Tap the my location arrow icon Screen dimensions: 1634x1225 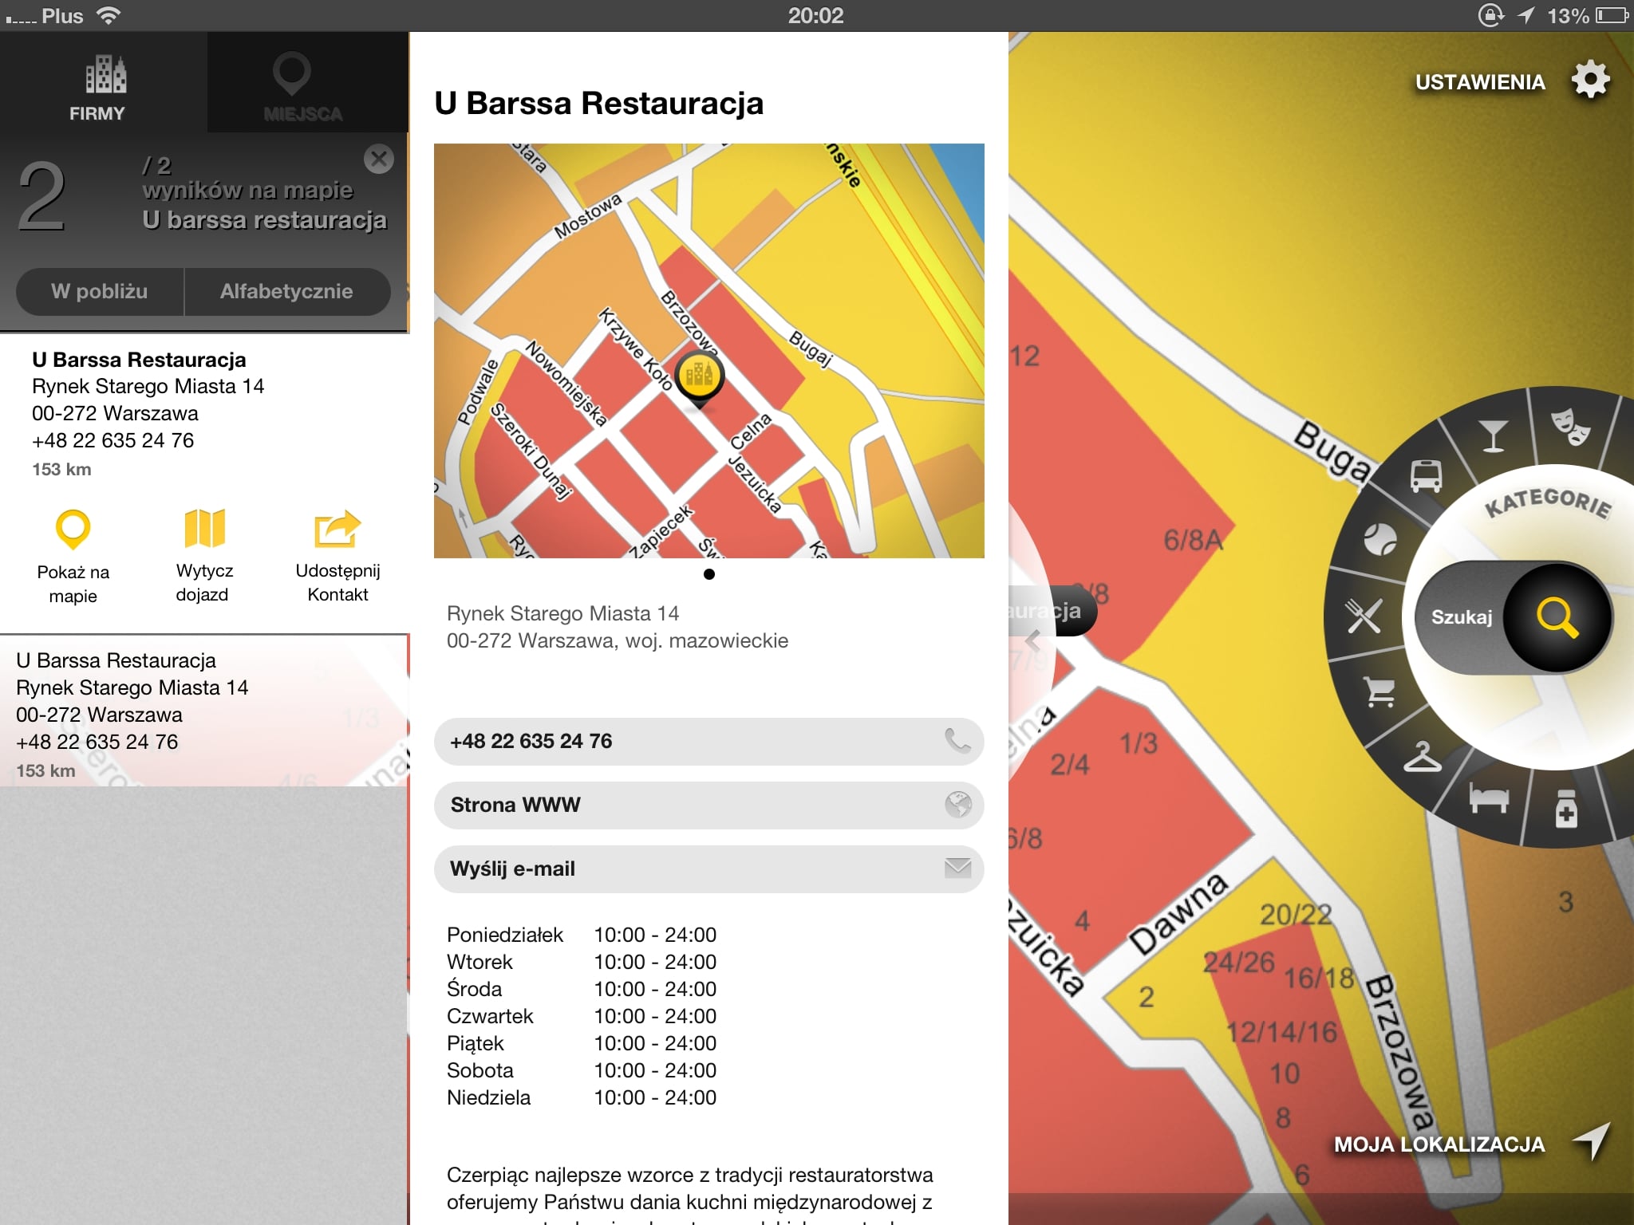click(1592, 1140)
